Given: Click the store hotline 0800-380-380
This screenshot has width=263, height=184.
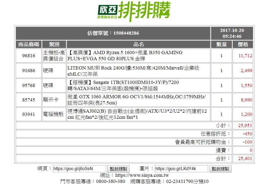Looking at the screenshot, I should (110, 181).
